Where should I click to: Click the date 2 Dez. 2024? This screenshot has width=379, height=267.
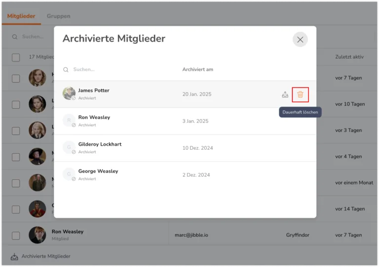(196, 175)
